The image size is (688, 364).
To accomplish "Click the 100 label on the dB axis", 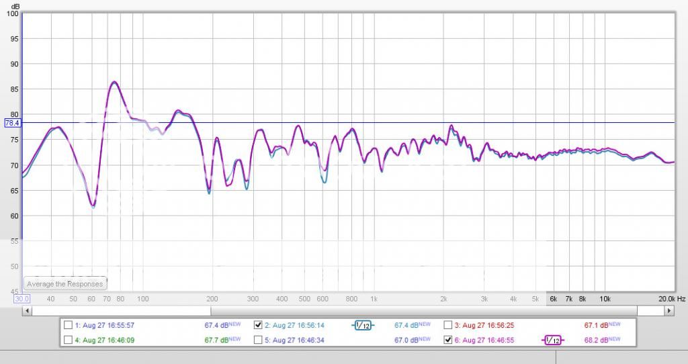I will (x=13, y=13).
